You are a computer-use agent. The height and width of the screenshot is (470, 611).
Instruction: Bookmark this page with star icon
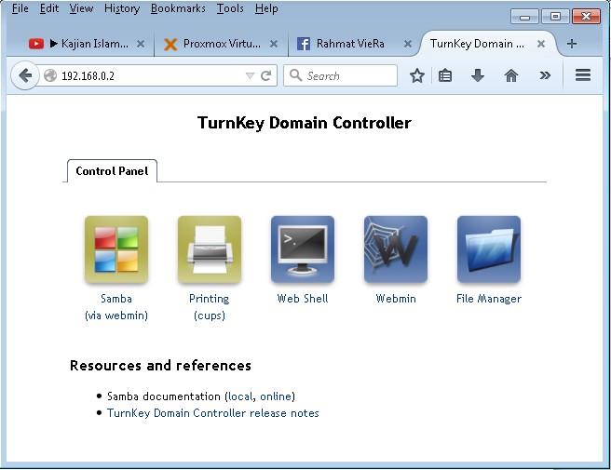coord(417,75)
